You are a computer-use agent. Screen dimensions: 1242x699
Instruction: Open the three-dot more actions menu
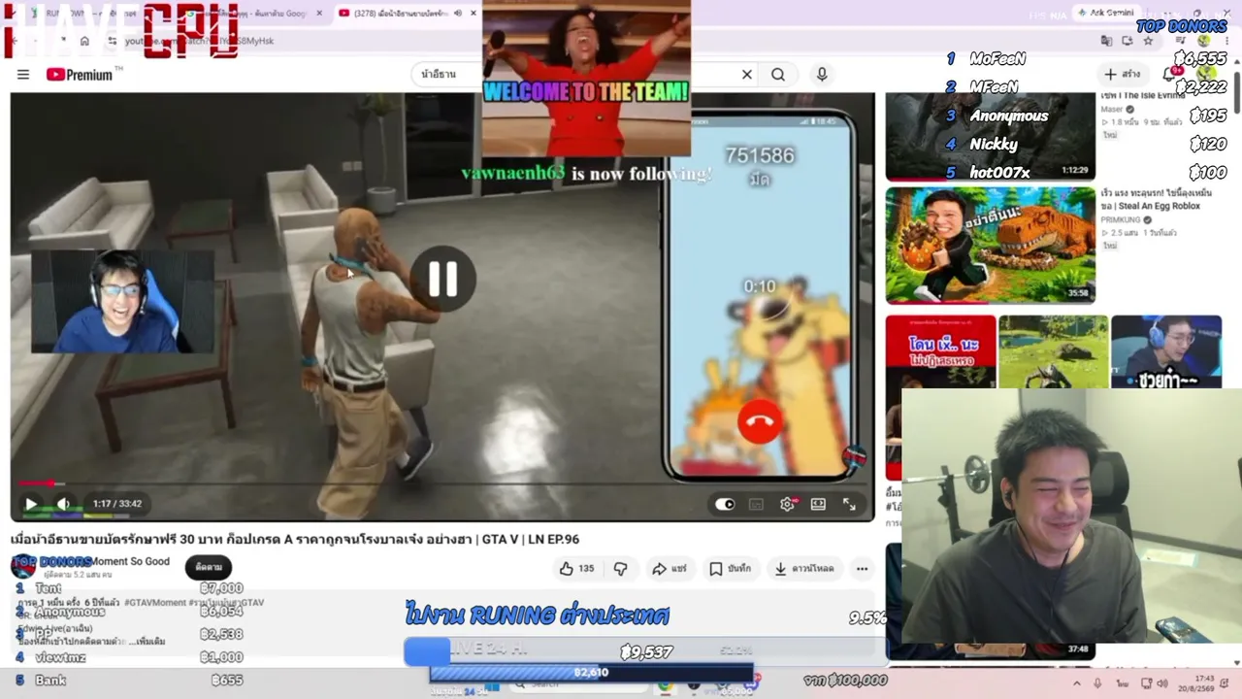click(862, 569)
